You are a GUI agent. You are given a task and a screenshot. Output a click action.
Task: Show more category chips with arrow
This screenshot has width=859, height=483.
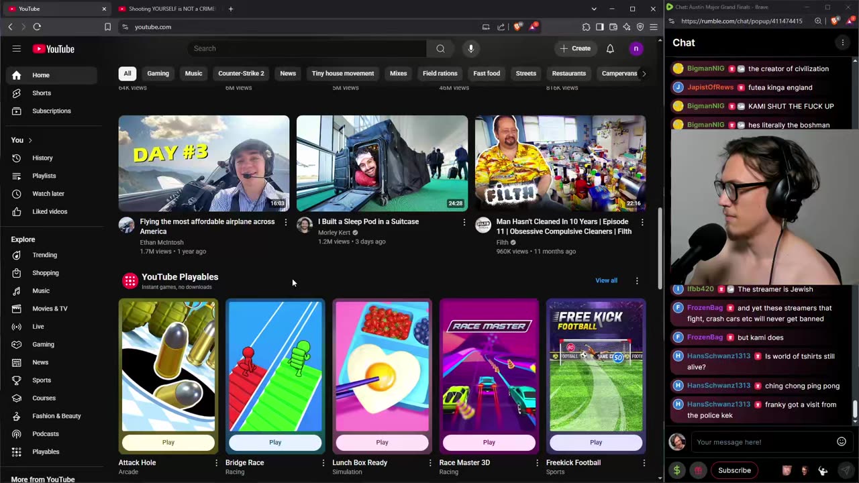pyautogui.click(x=644, y=73)
